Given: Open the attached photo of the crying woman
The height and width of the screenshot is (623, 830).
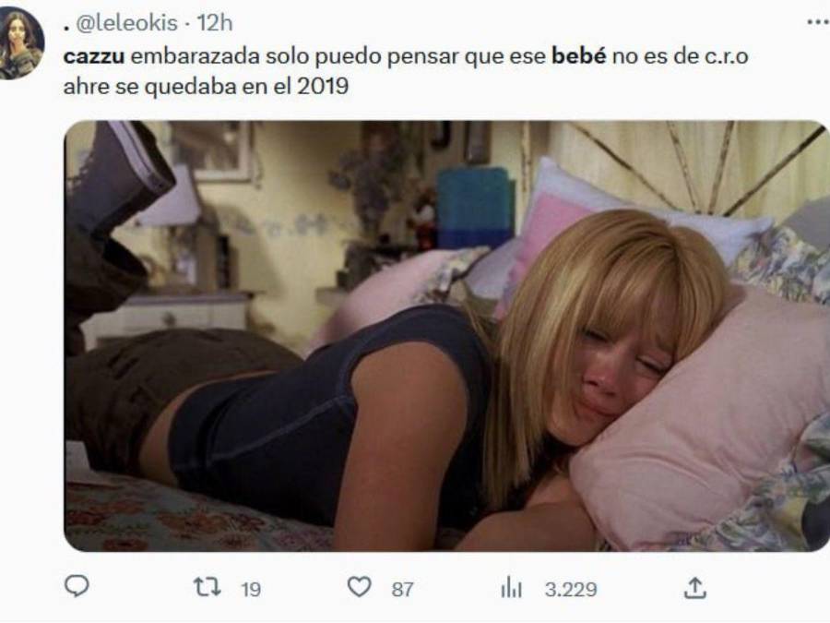Looking at the screenshot, I should [x=446, y=336].
